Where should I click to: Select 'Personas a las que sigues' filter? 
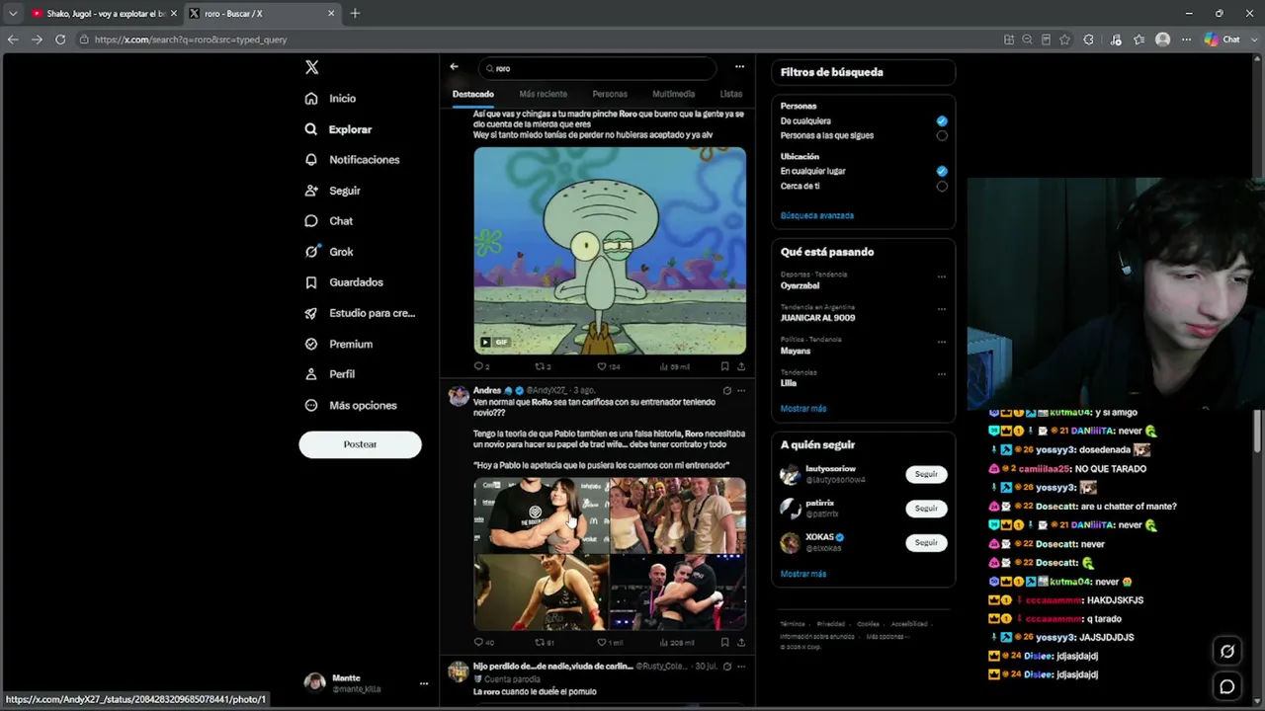coord(942,135)
